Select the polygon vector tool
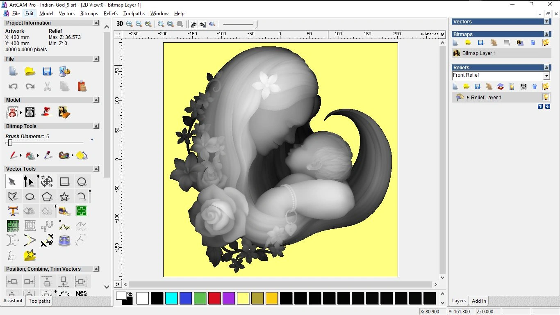This screenshot has height=315, width=560. [x=47, y=196]
